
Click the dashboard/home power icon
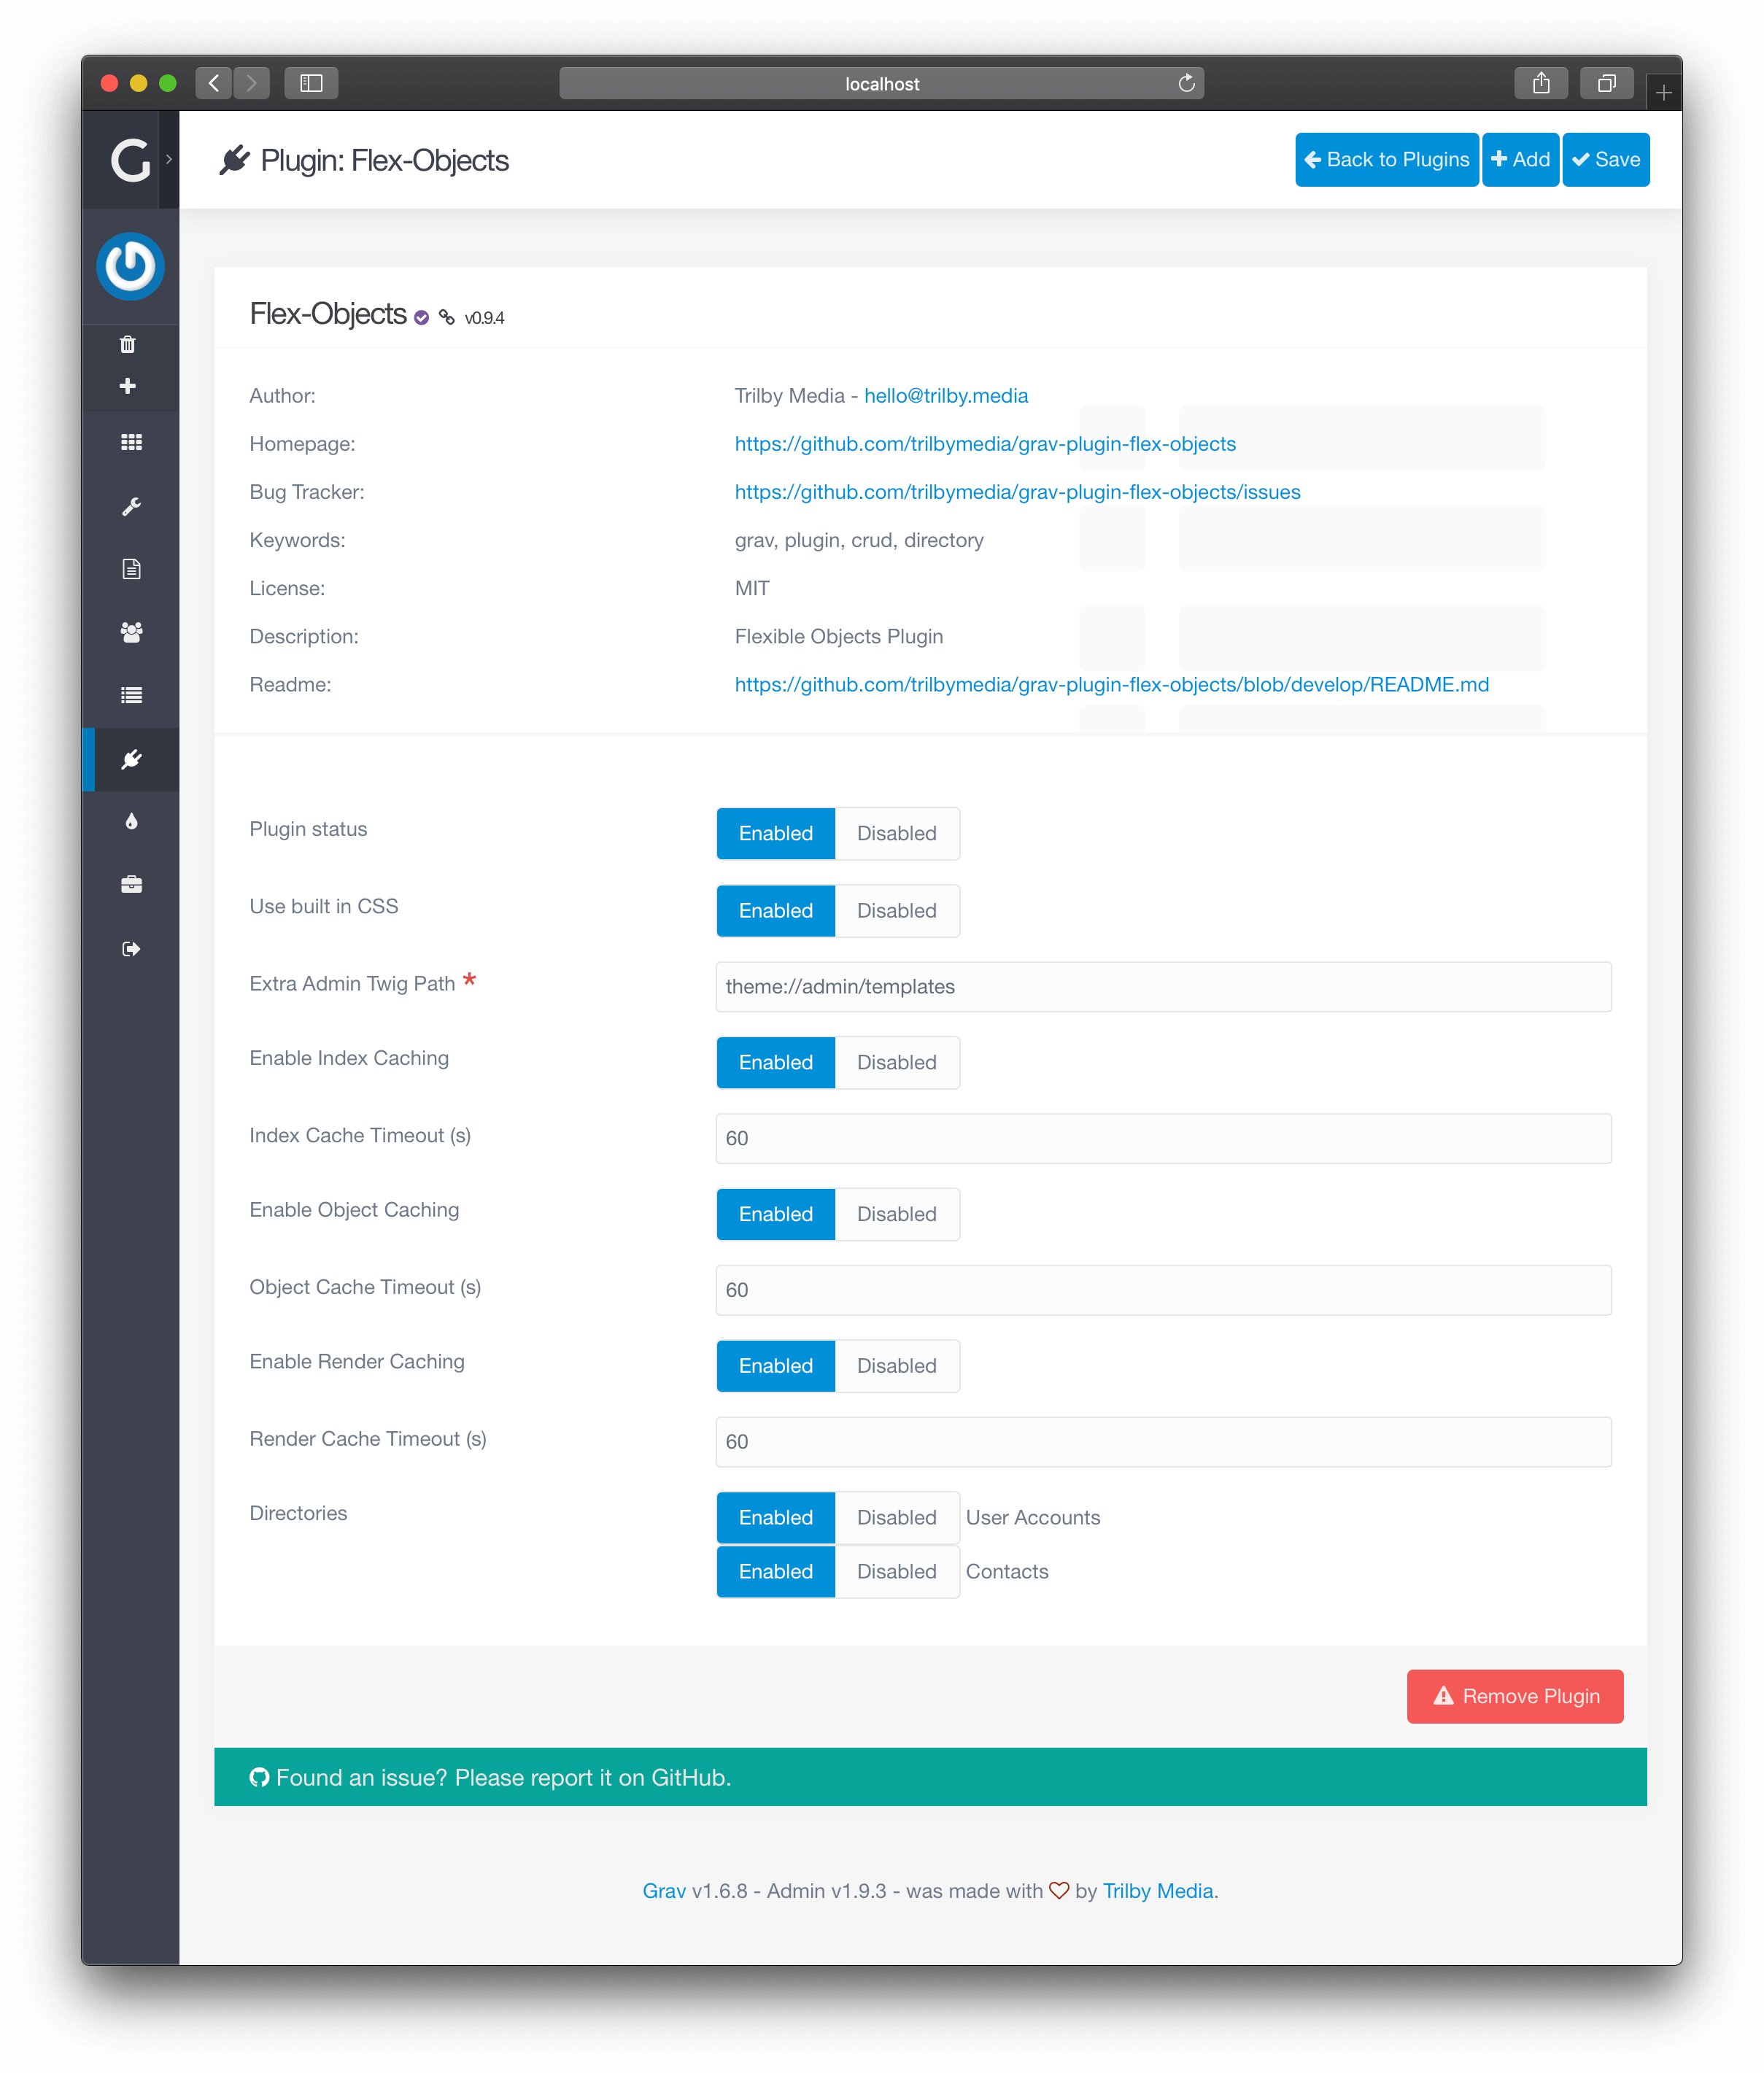click(x=131, y=266)
